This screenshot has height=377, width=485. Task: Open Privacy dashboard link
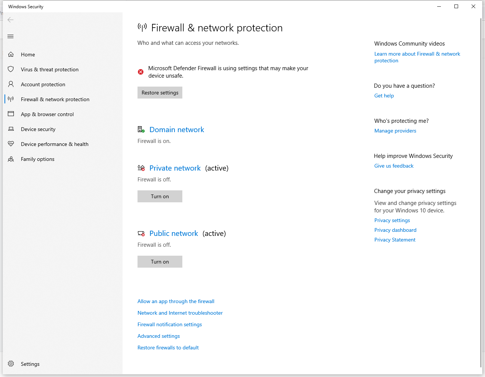coord(395,230)
